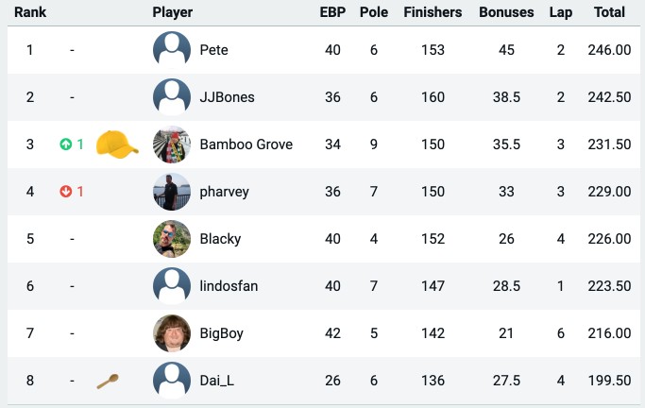Screen dimensions: 645x408
Task: View BigBoy's profile photo
Action: point(172,333)
